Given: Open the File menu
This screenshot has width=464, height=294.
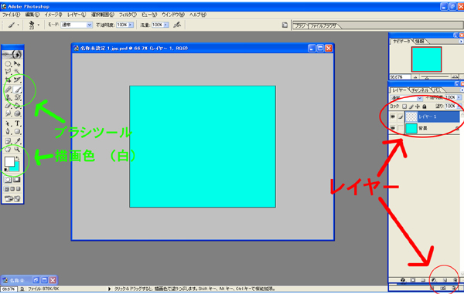Looking at the screenshot, I should 12,15.
